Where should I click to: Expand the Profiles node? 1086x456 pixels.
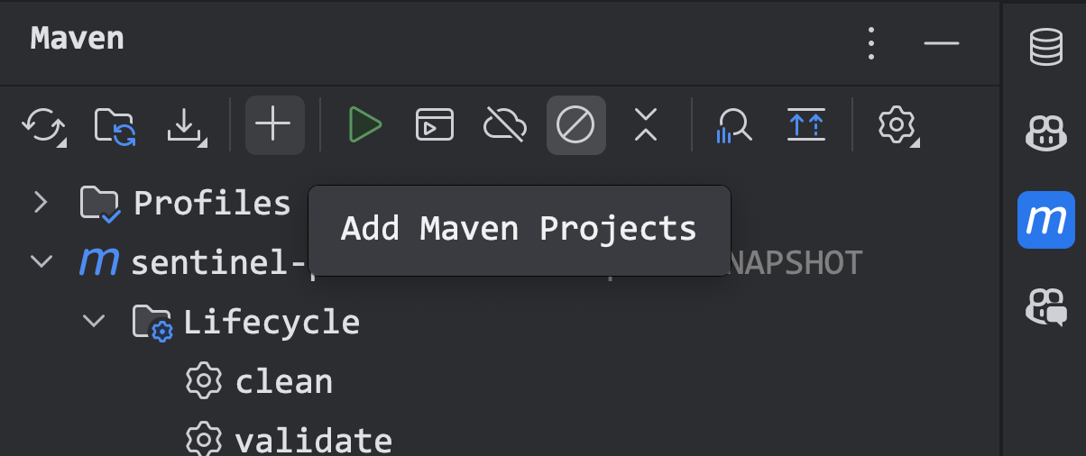coord(40,202)
